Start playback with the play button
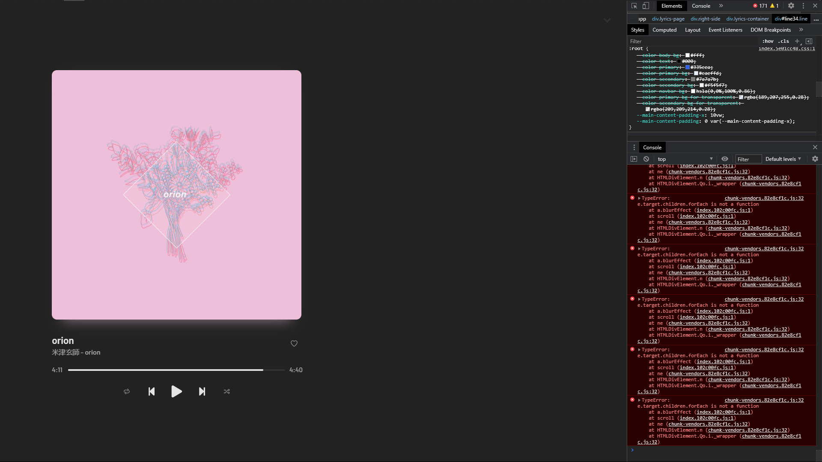The image size is (822, 462). pos(176,391)
